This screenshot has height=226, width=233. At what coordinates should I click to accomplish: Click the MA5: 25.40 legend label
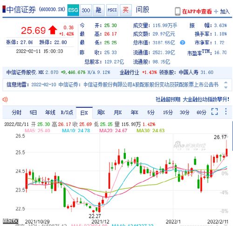[37, 131]
